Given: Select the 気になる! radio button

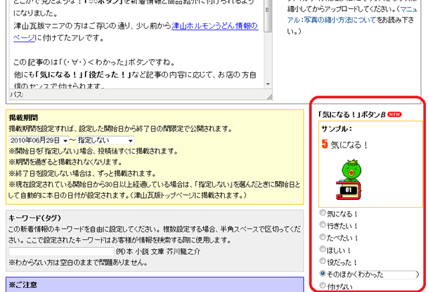Looking at the screenshot, I should tap(324, 214).
